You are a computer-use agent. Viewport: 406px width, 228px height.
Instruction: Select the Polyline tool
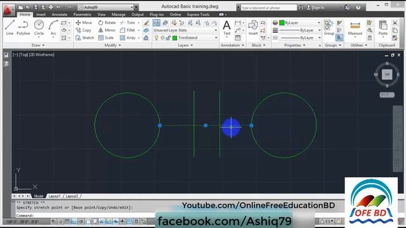(23, 28)
